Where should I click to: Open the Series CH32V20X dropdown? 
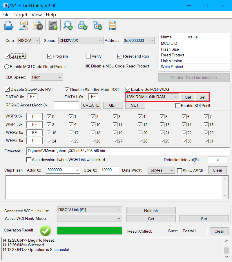(x=81, y=40)
